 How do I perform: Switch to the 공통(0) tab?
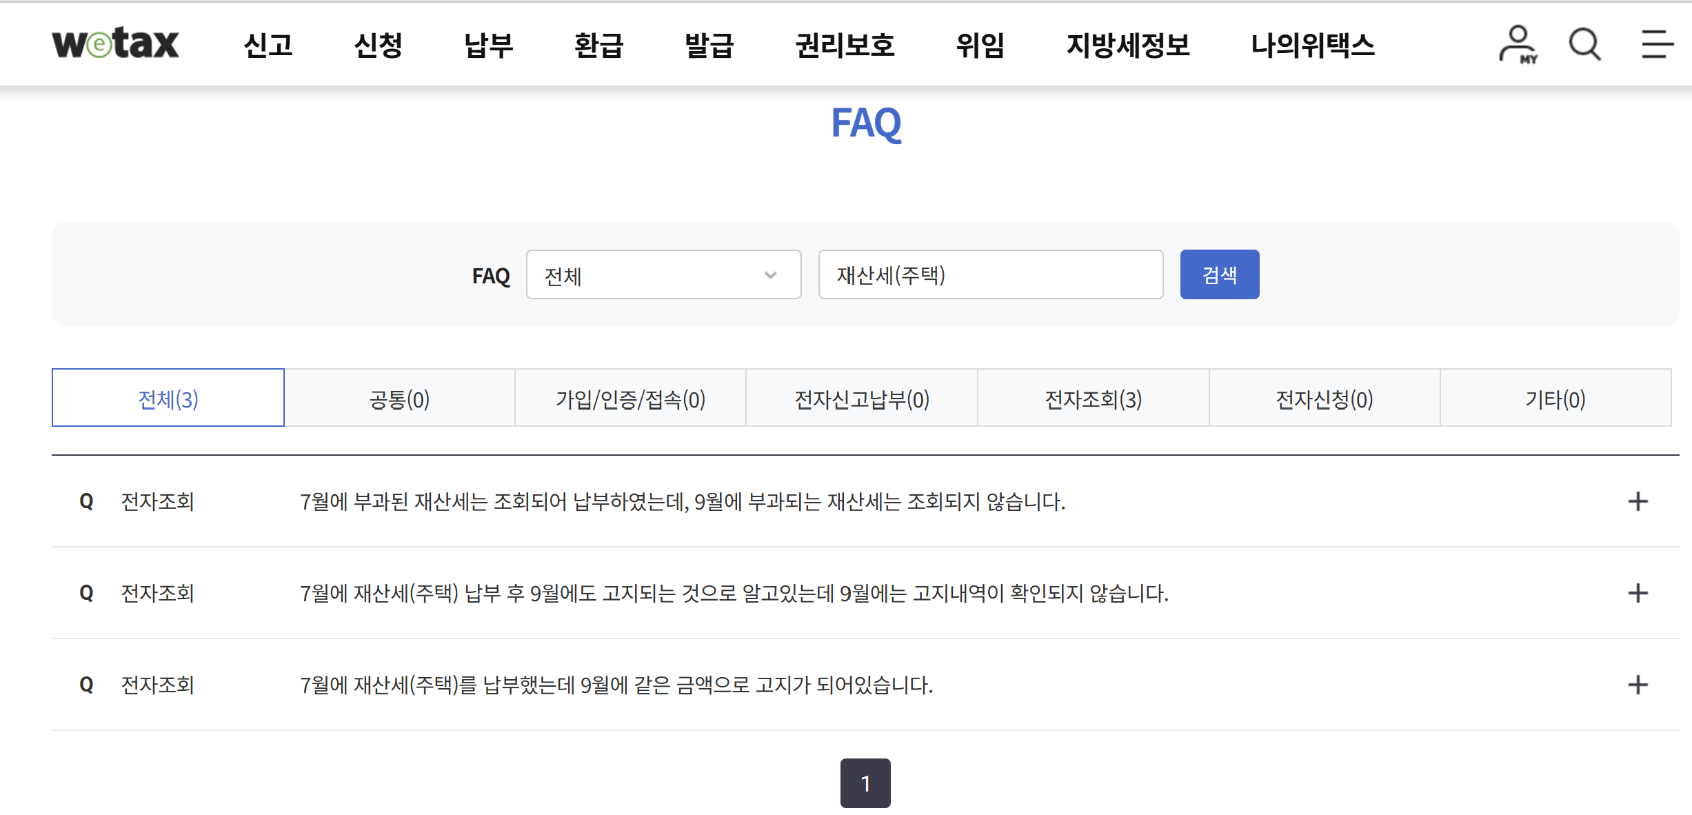pyautogui.click(x=399, y=399)
